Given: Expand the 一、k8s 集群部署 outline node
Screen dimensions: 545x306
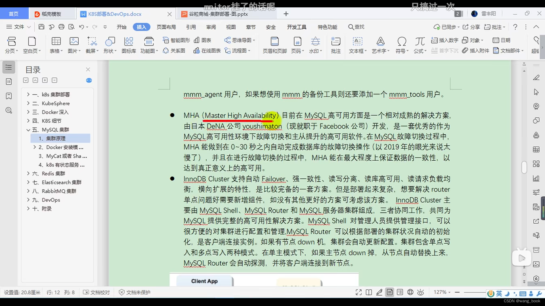Looking at the screenshot, I should [x=28, y=94].
